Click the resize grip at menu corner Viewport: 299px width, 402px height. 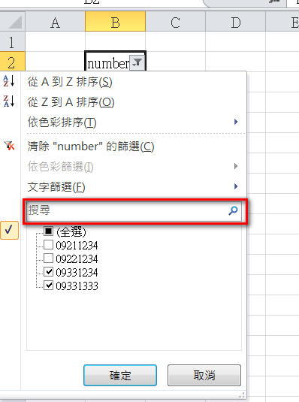pyautogui.click(x=243, y=394)
